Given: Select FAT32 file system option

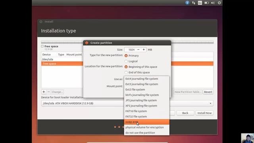Looking at the screenshot, I should (x=146, y=116).
